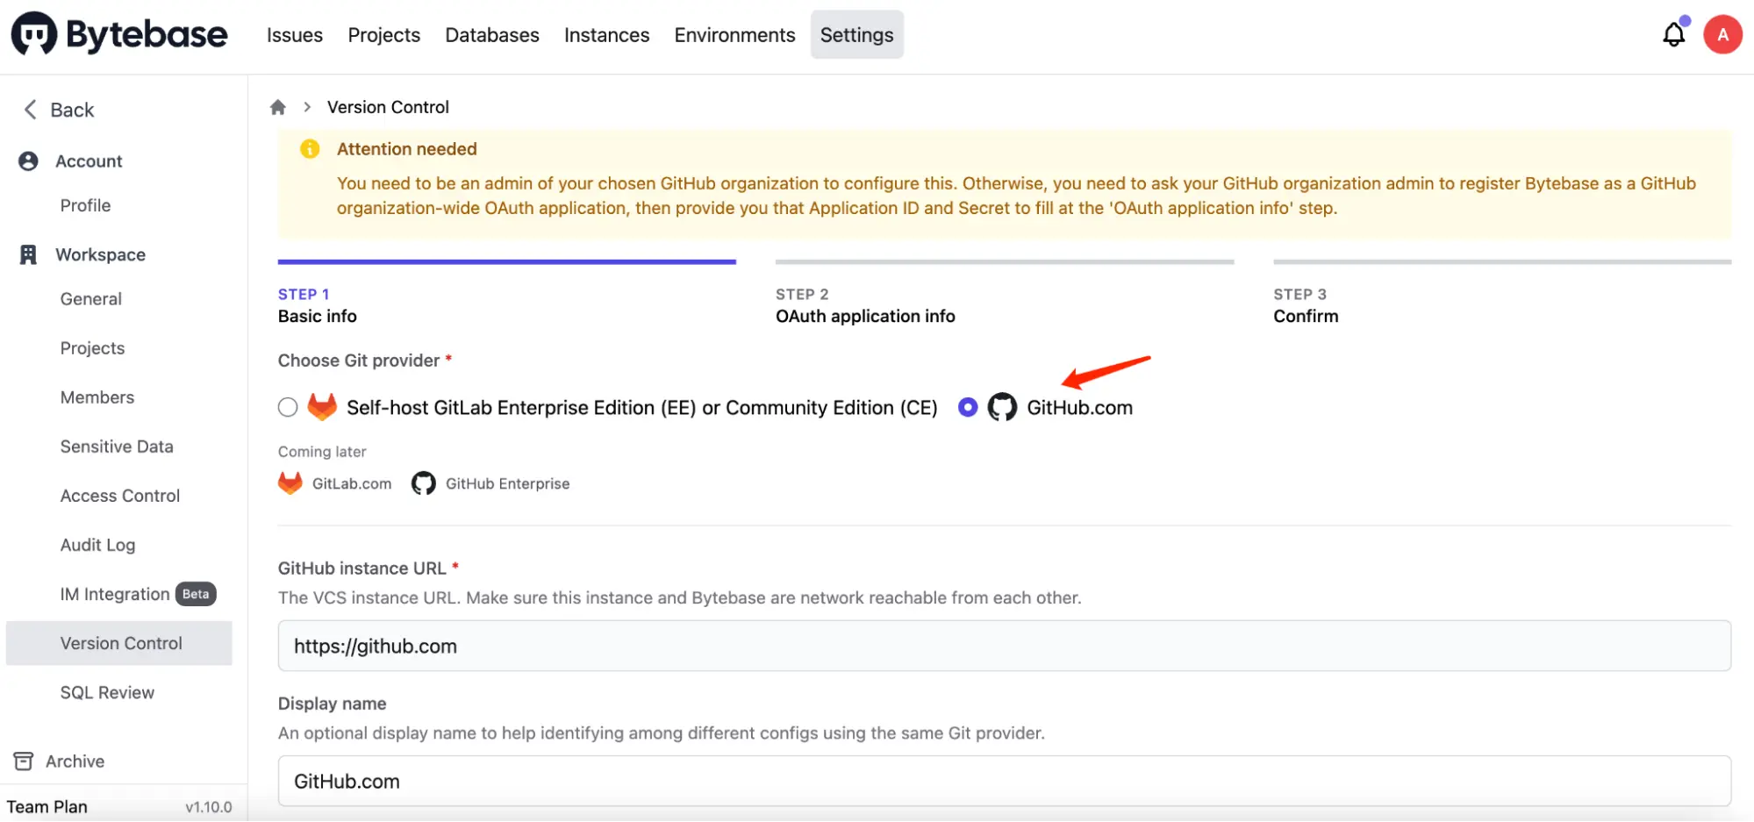Viewport: 1754px width, 822px height.
Task: Switch to the Settings tab
Action: click(856, 34)
